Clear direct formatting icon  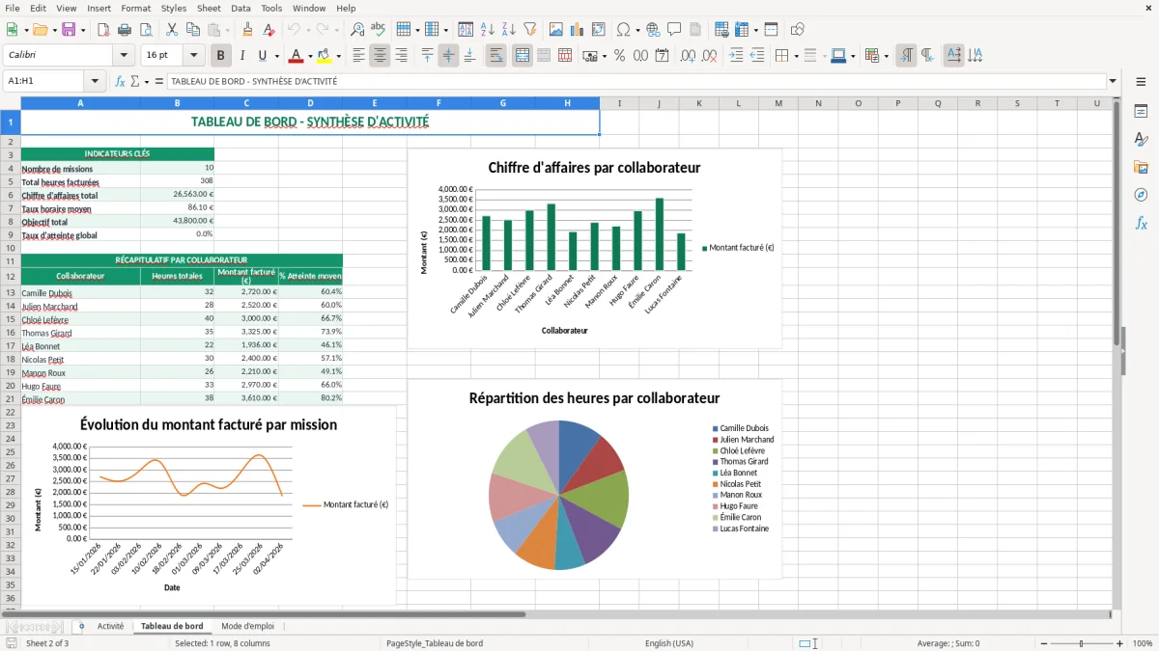(269, 30)
